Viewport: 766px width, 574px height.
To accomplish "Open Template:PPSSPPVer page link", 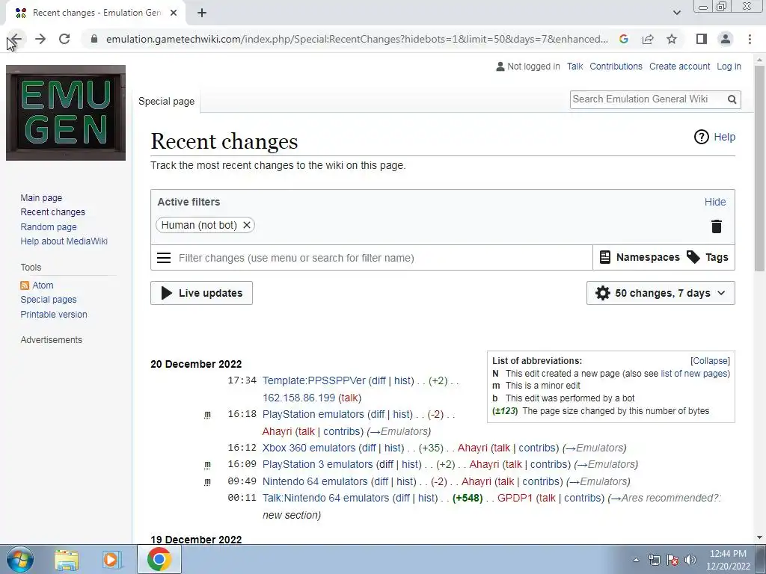I will [x=313, y=380].
